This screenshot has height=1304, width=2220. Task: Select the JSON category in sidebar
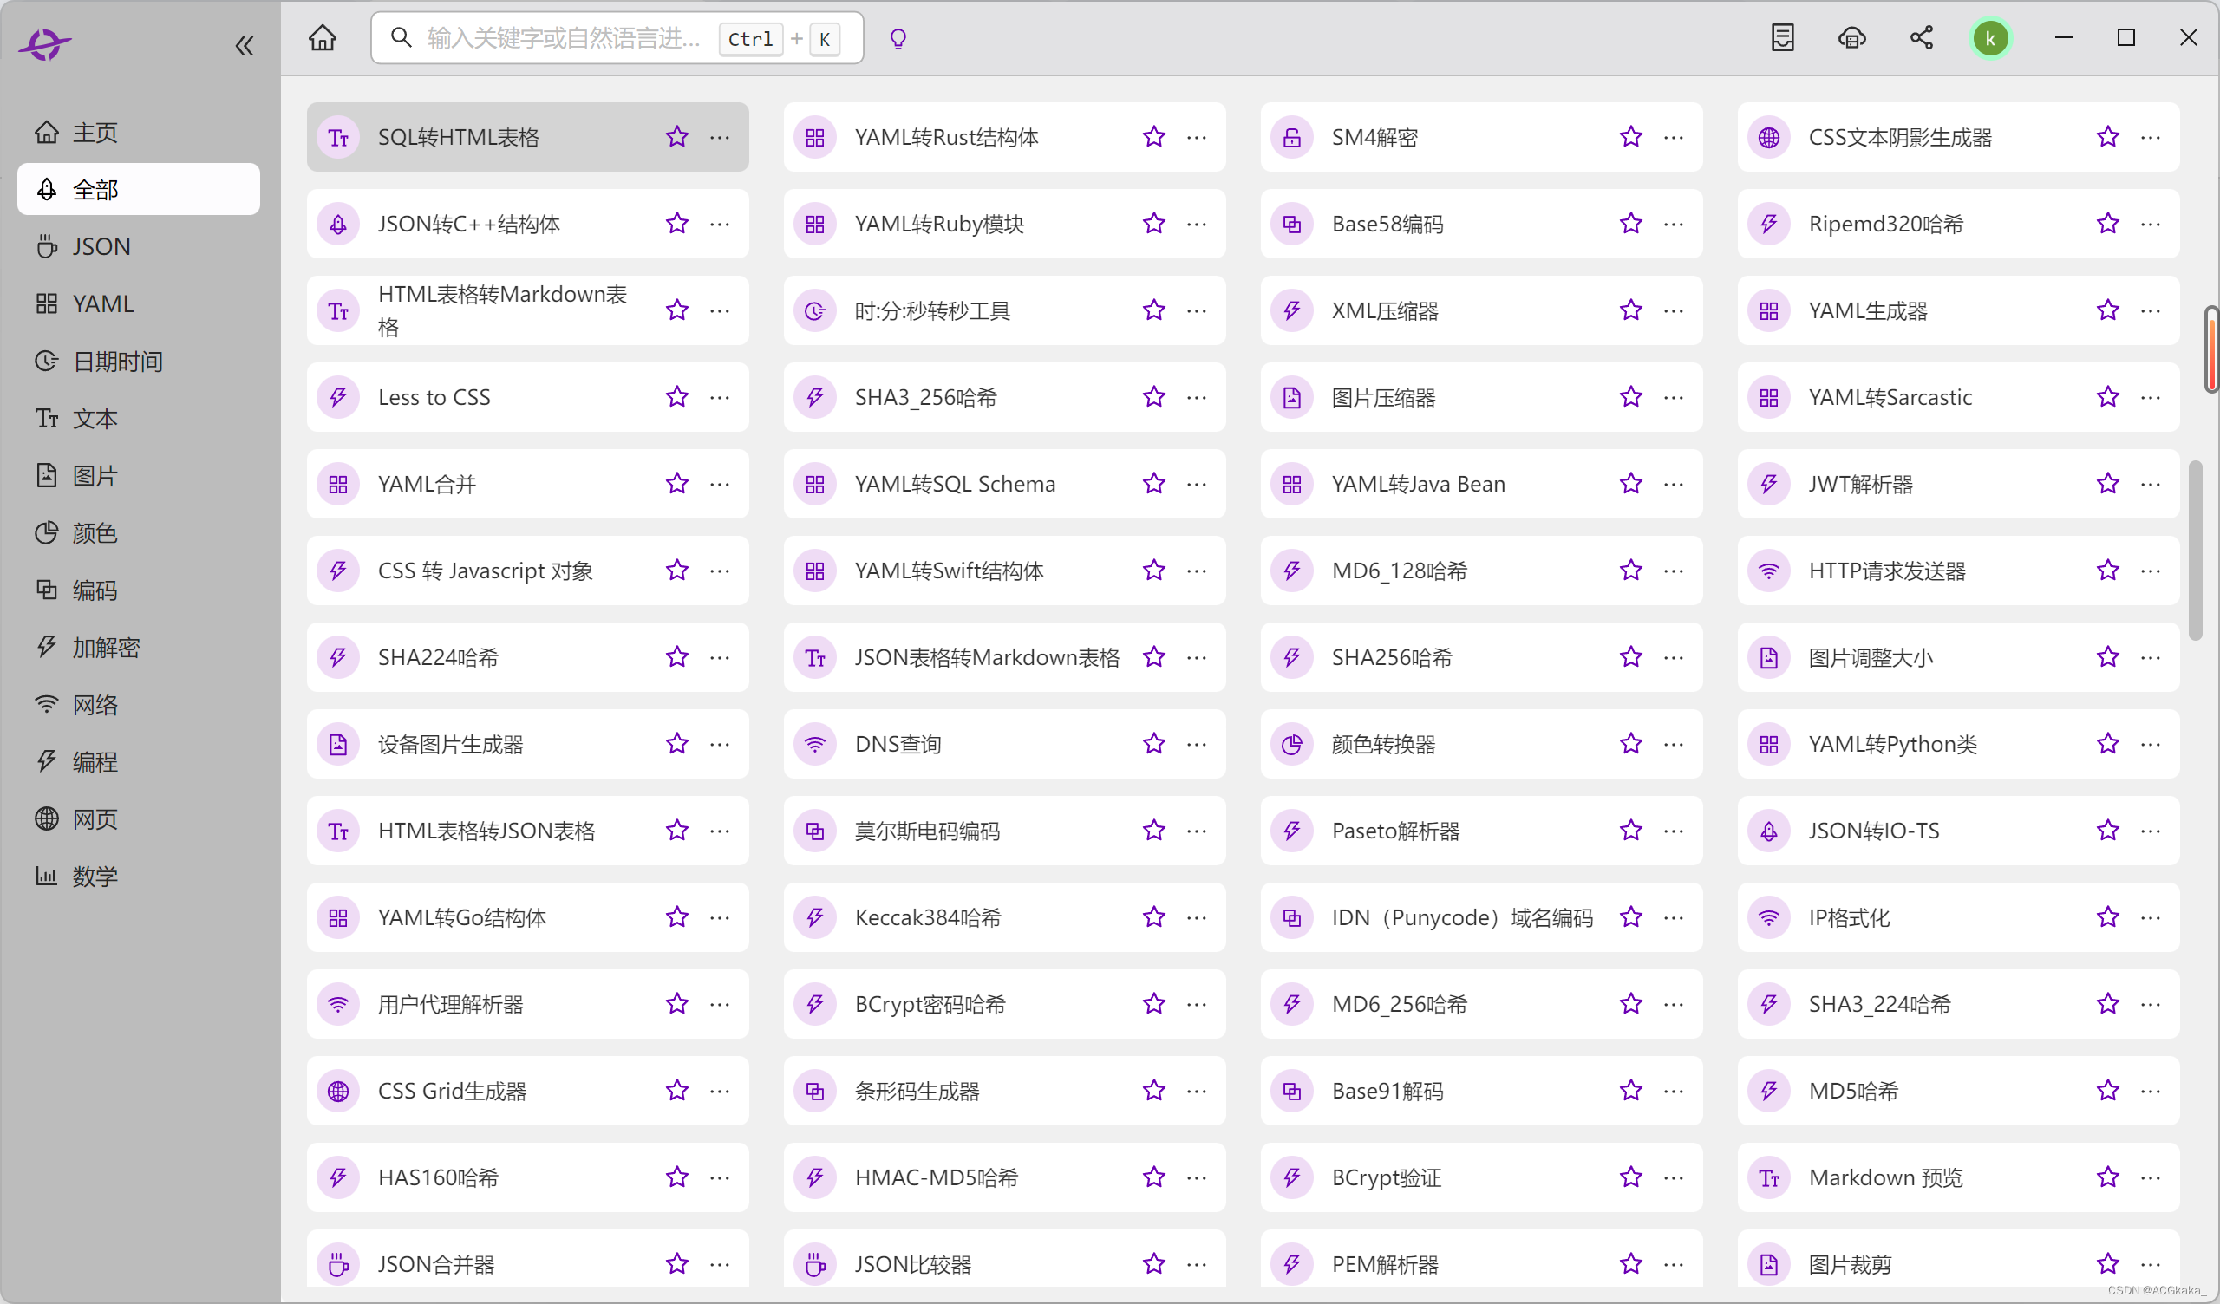(x=101, y=247)
